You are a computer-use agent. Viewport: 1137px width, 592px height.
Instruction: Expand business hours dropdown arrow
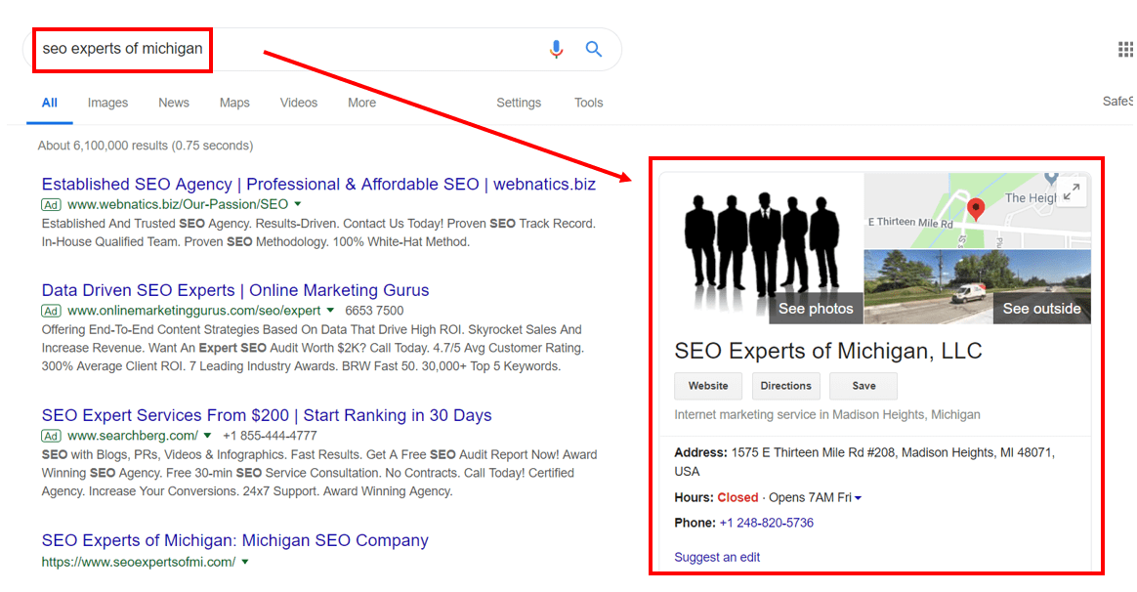tap(858, 498)
